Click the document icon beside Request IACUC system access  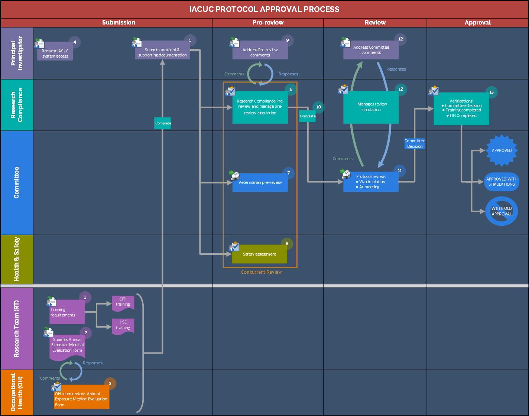(39, 43)
